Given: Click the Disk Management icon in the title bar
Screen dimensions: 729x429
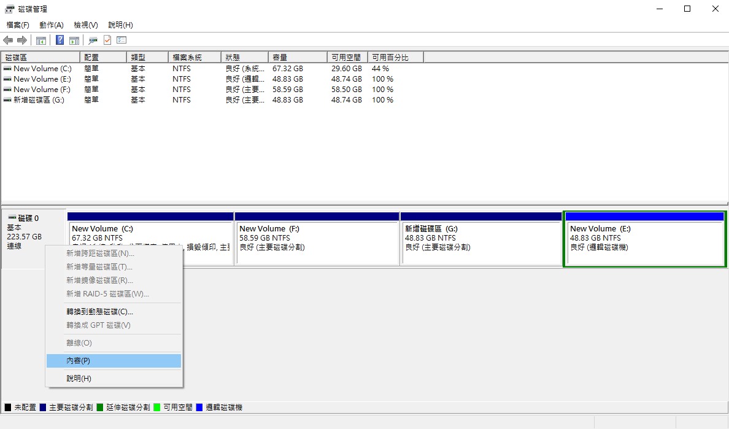Looking at the screenshot, I should point(9,9).
